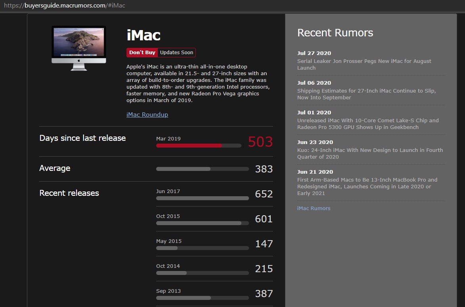Click the Don't Buy status badge

point(142,52)
